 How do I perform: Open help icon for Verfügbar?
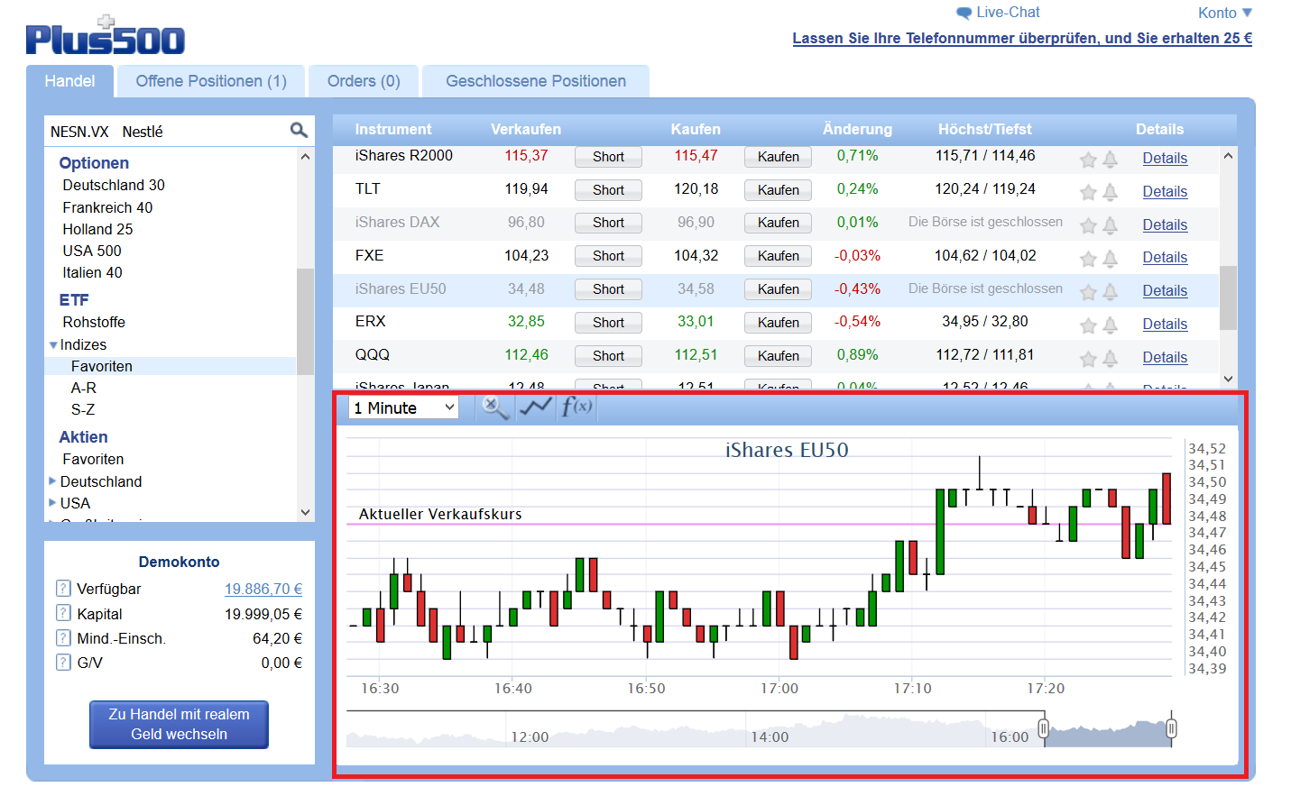pos(63,589)
